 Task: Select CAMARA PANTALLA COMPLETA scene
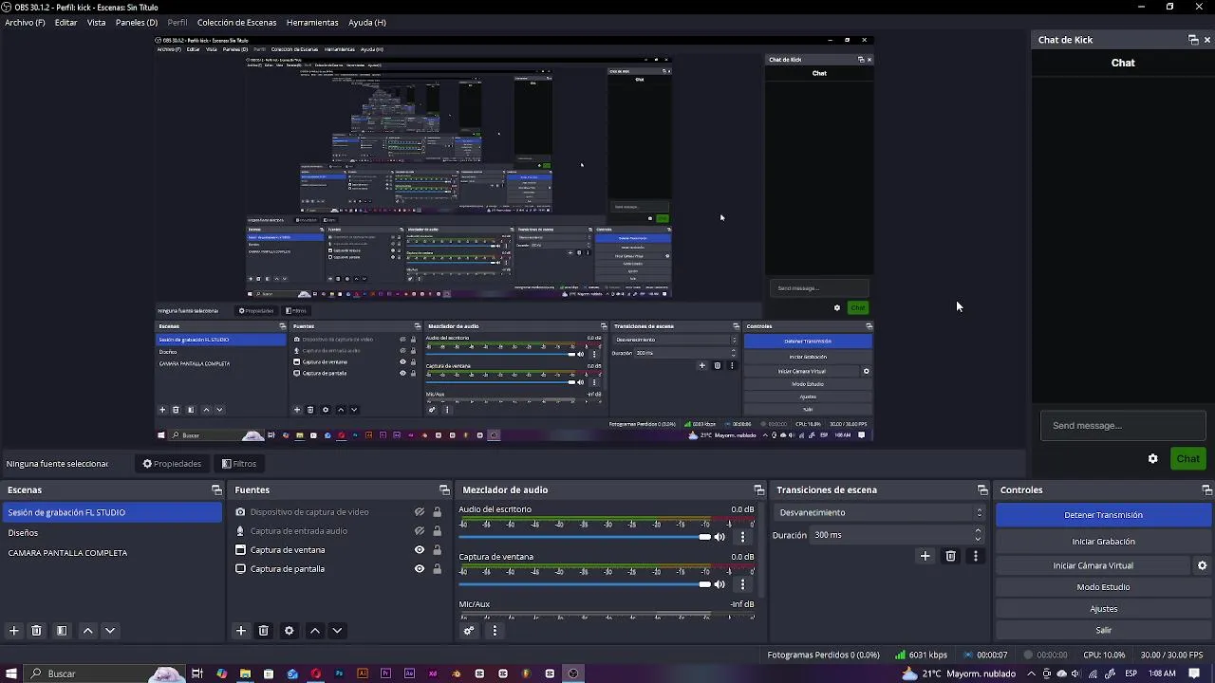111,553
